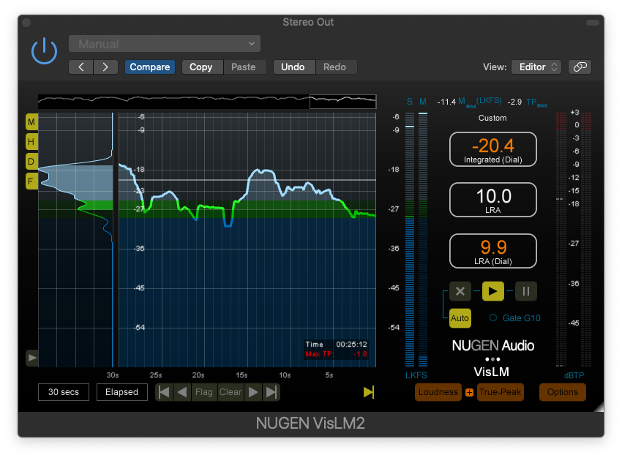The image size is (622, 458).
Task: Click the Options button
Action: (x=563, y=392)
